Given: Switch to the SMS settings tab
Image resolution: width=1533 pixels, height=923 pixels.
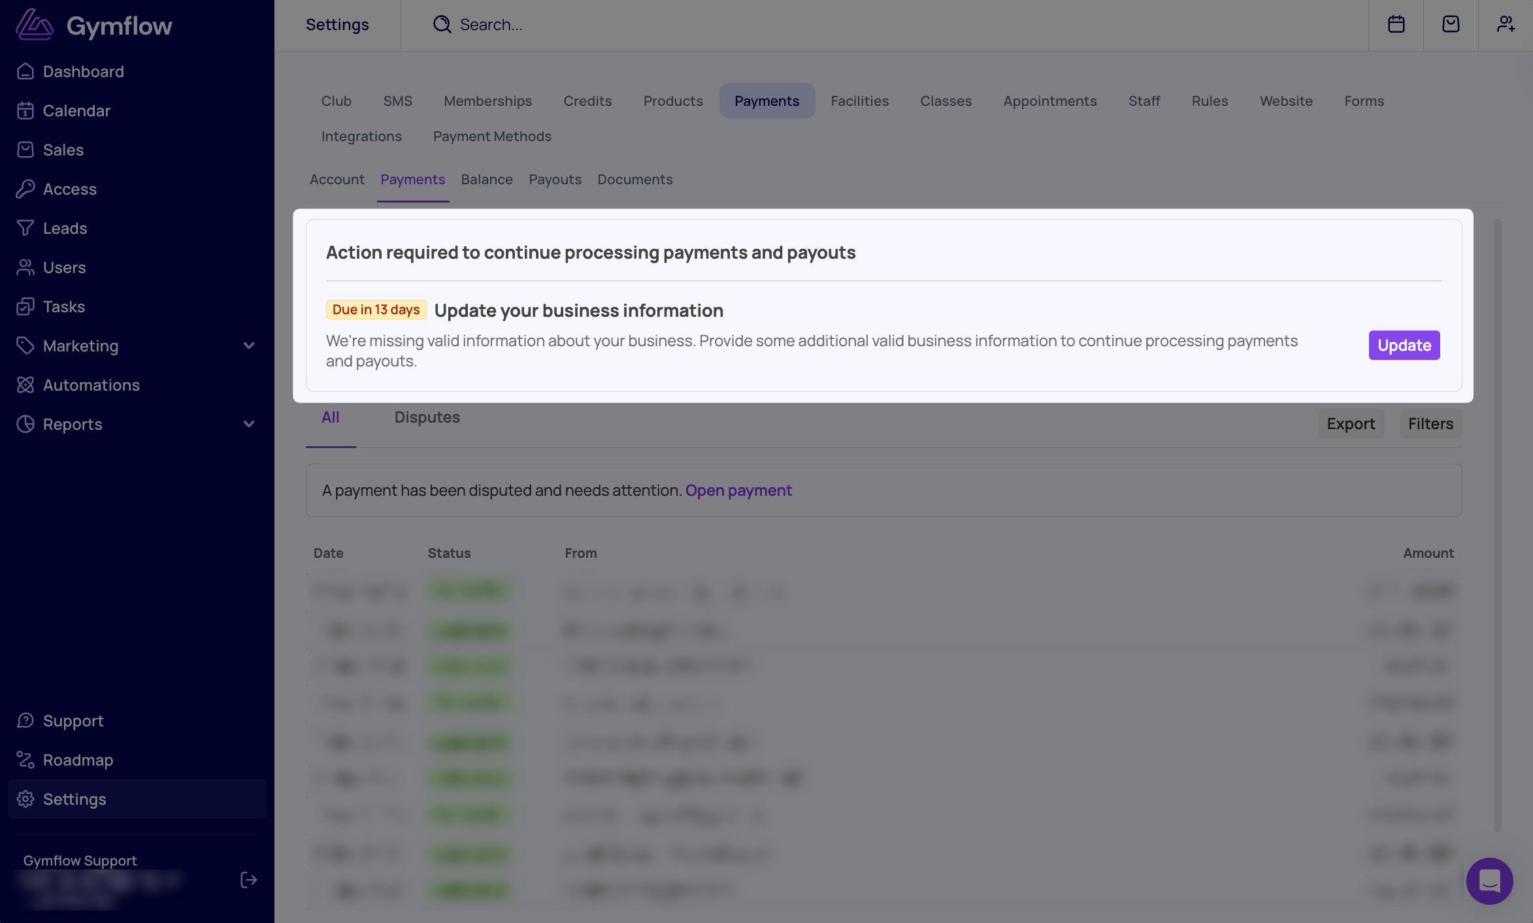Looking at the screenshot, I should click(398, 101).
